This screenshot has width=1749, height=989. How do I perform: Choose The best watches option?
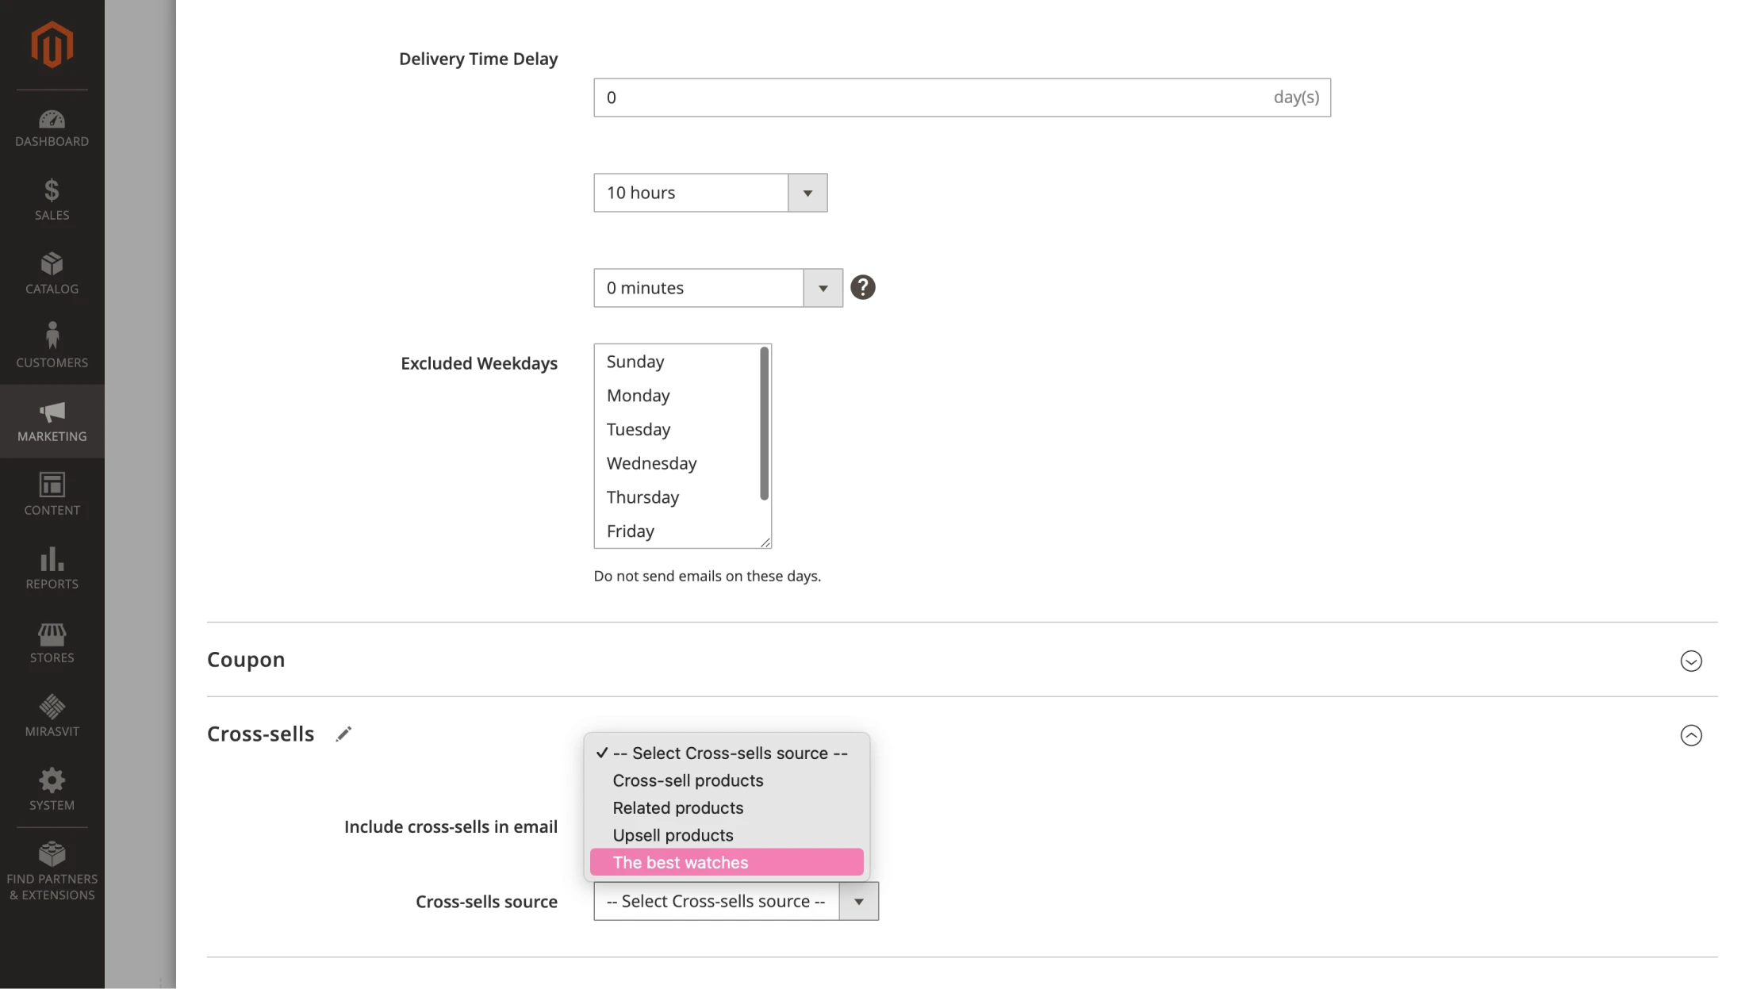pyautogui.click(x=727, y=863)
